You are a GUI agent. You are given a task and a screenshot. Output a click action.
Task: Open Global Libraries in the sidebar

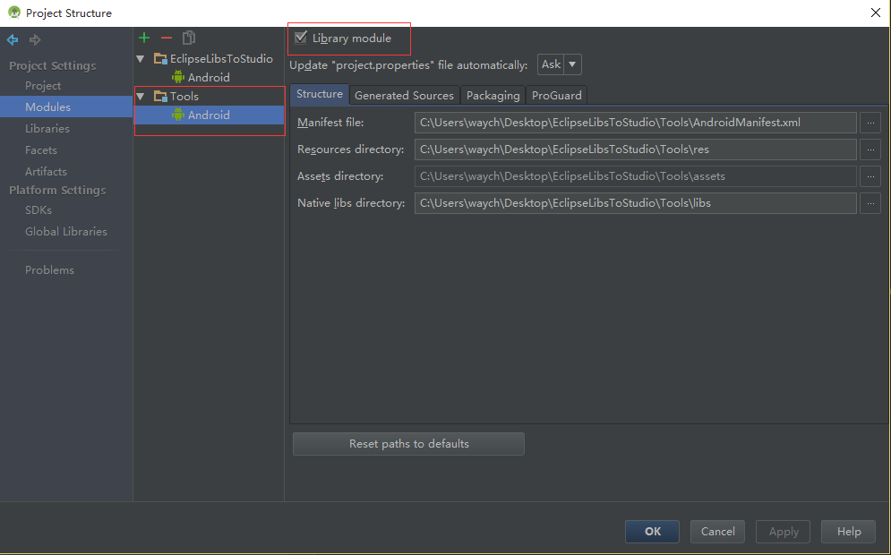click(66, 232)
